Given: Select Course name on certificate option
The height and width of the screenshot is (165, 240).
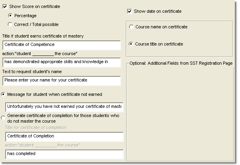Looking at the screenshot, I should coord(131,27).
